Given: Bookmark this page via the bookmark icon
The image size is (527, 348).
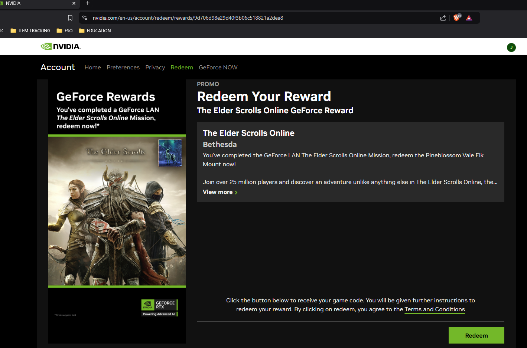Looking at the screenshot, I should pos(70,18).
